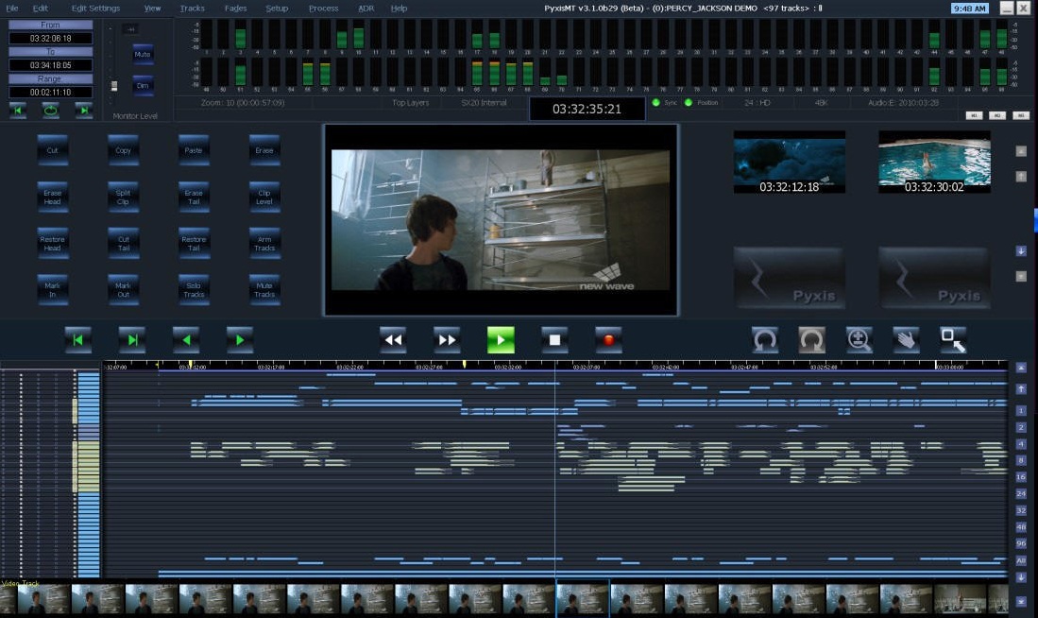Click up arrow beside the 03:32:30:02 thumbnail

1021,176
